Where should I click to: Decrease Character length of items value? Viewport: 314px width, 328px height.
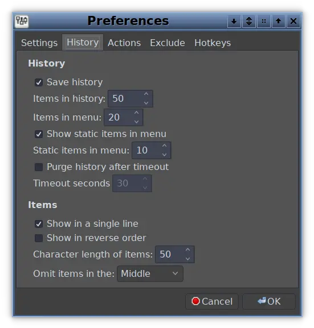click(x=187, y=259)
